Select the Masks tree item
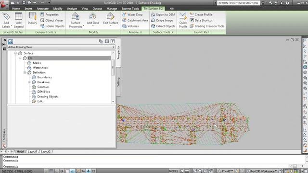Screen dimensions: 308x173 [37, 63]
